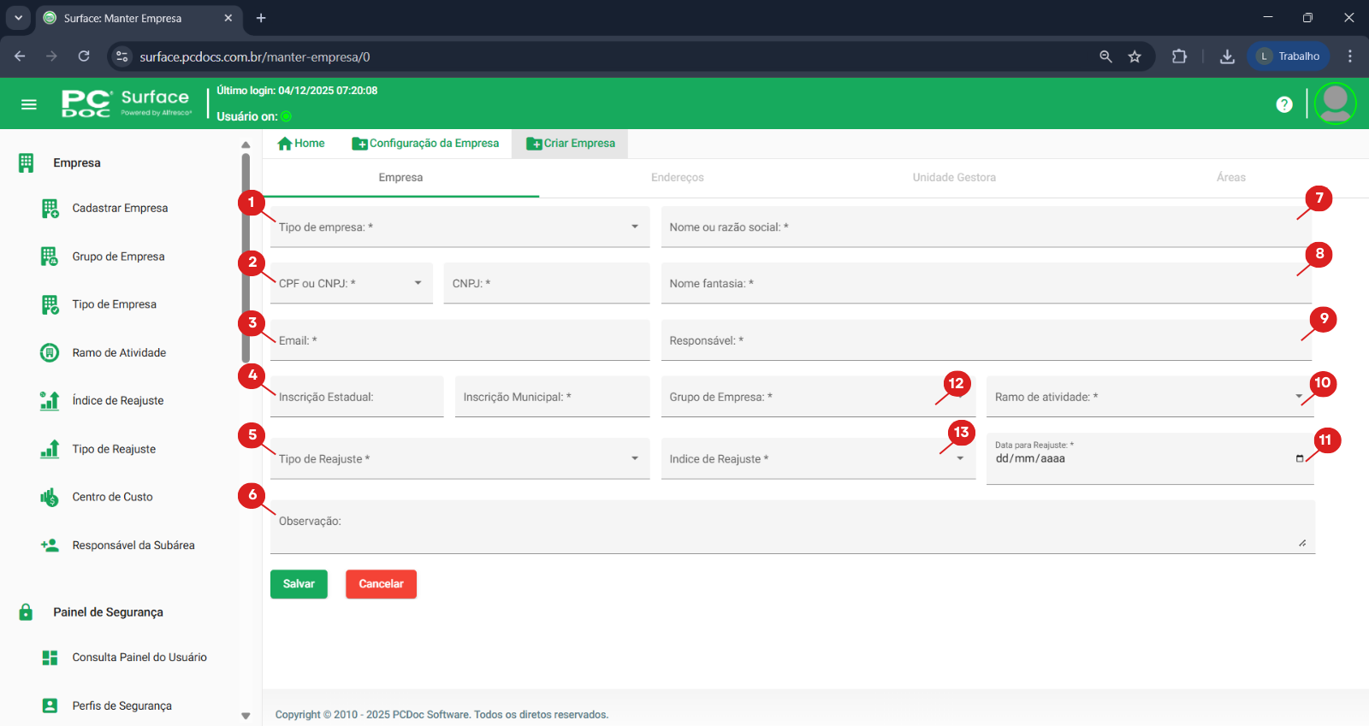
Task: Open the Ramo de atividade dropdown
Action: (1298, 397)
